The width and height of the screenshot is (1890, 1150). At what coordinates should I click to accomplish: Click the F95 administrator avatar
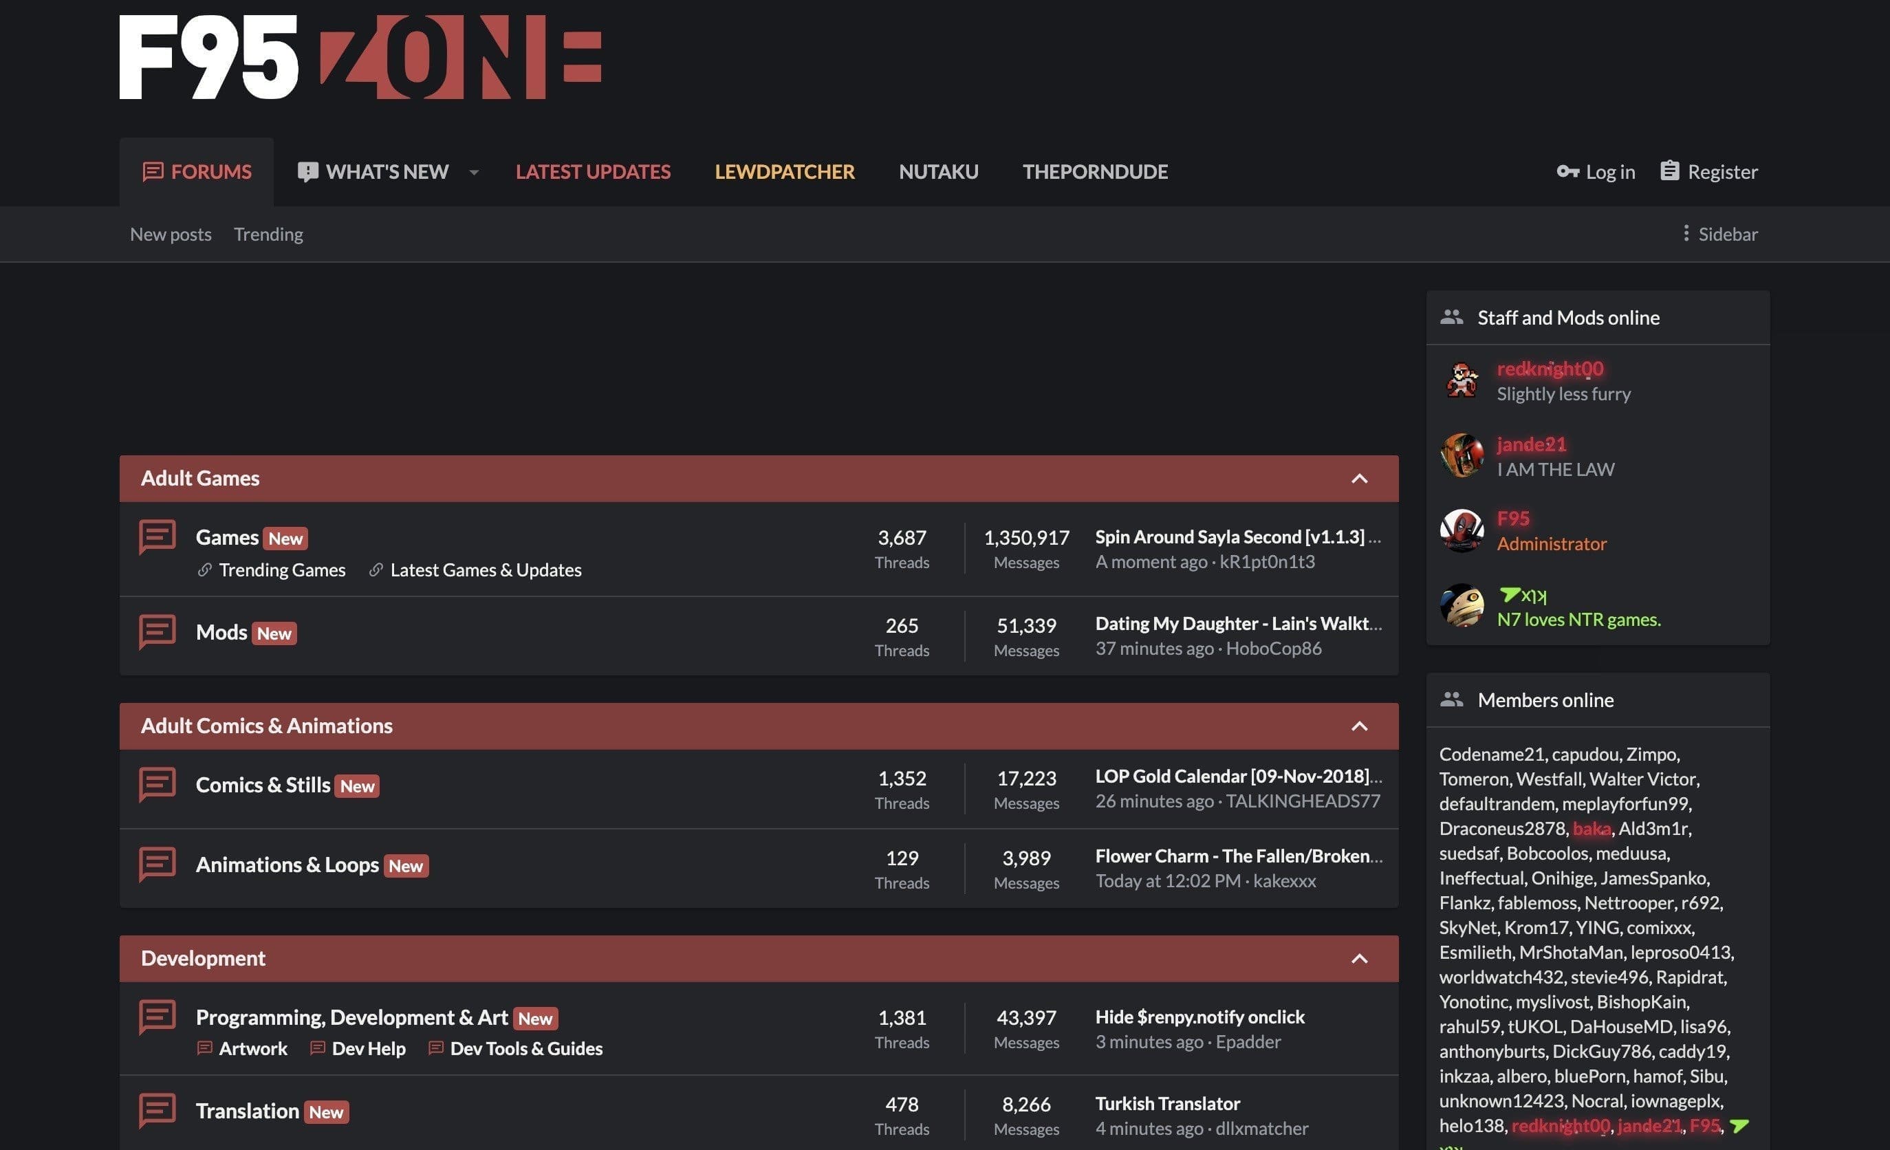pyautogui.click(x=1462, y=531)
